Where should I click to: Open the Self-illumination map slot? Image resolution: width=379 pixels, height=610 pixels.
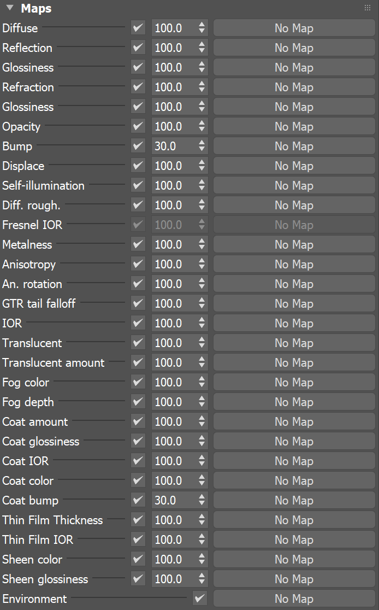coord(294,185)
